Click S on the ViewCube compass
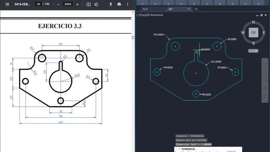The height and width of the screenshot is (152, 270). click(x=254, y=43)
